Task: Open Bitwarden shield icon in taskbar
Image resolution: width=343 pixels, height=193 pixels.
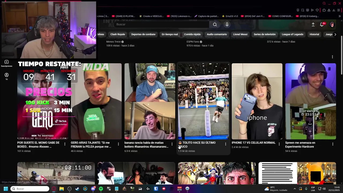Action: [x=156, y=189]
